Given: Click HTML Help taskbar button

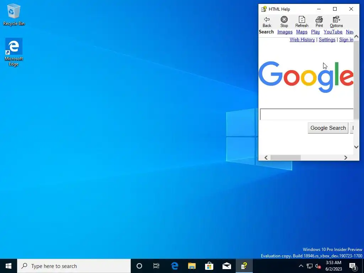Looking at the screenshot, I should click(x=244, y=266).
